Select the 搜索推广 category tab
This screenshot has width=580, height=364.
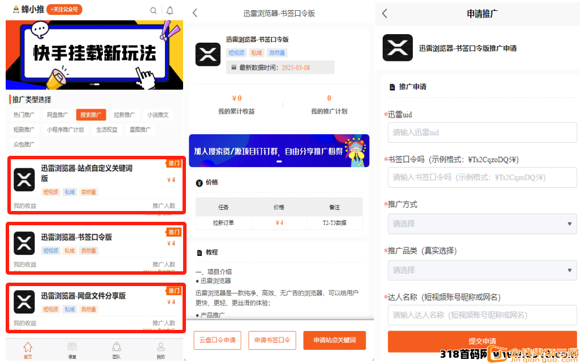91,115
